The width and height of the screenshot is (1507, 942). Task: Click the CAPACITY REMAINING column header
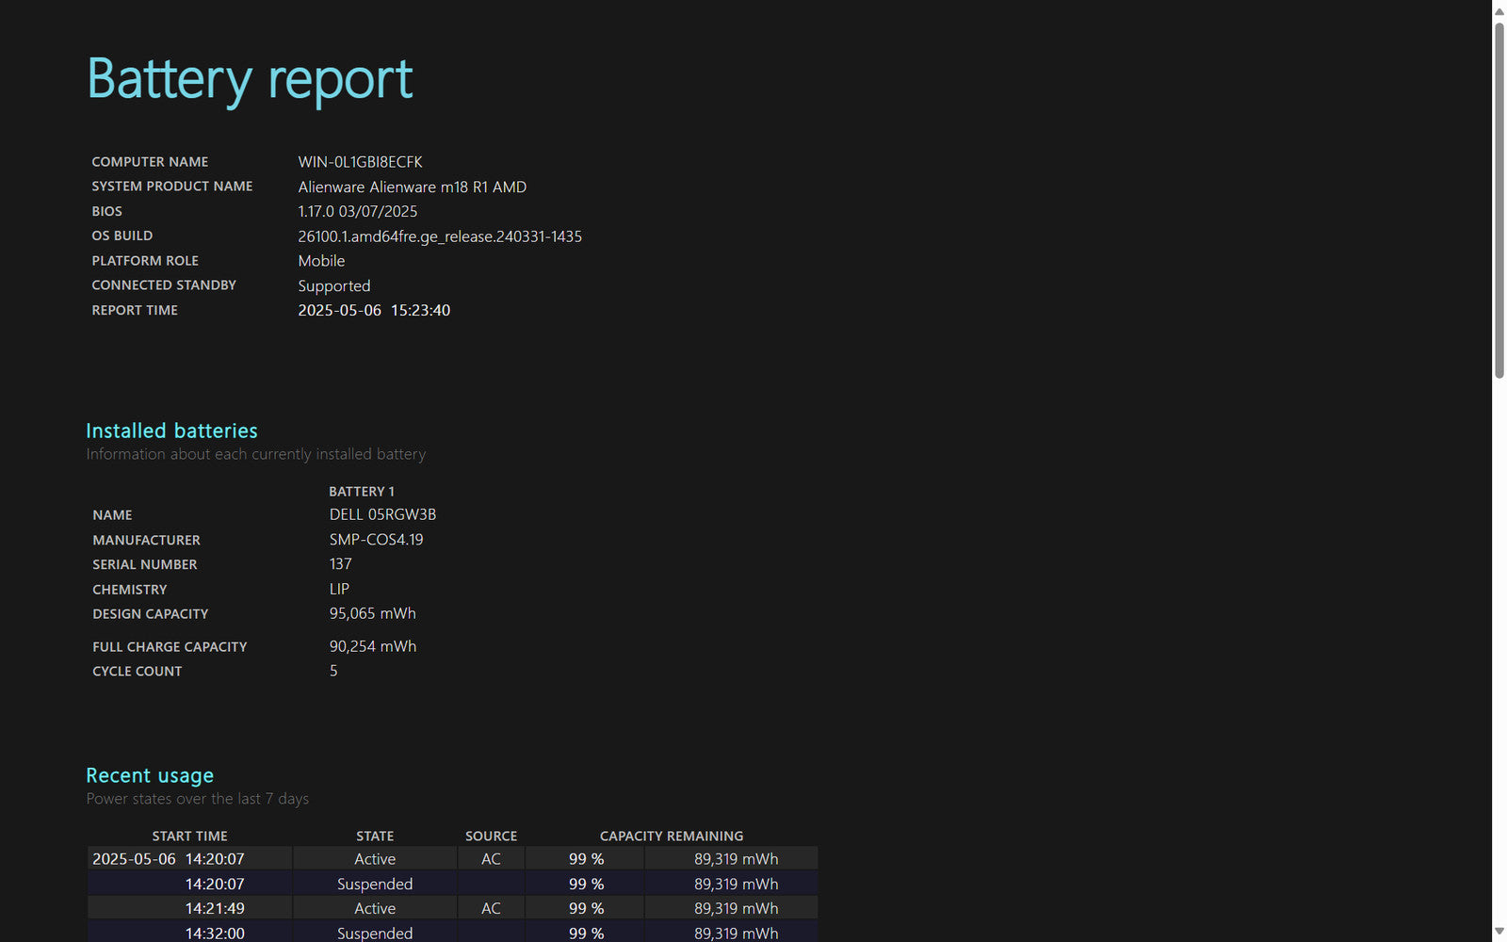pos(672,836)
